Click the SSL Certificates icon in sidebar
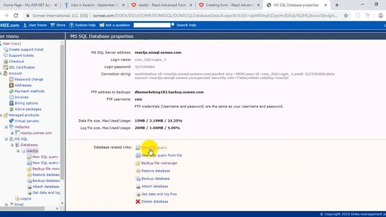 pyautogui.click(x=5, y=67)
